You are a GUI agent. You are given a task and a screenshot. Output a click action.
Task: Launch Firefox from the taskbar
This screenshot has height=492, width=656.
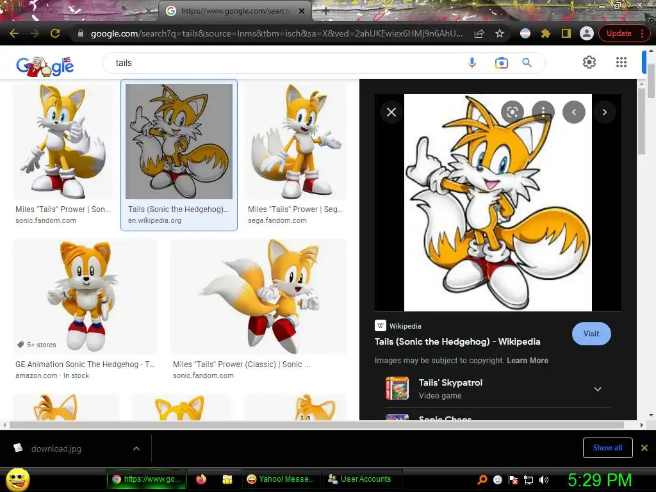click(201, 479)
